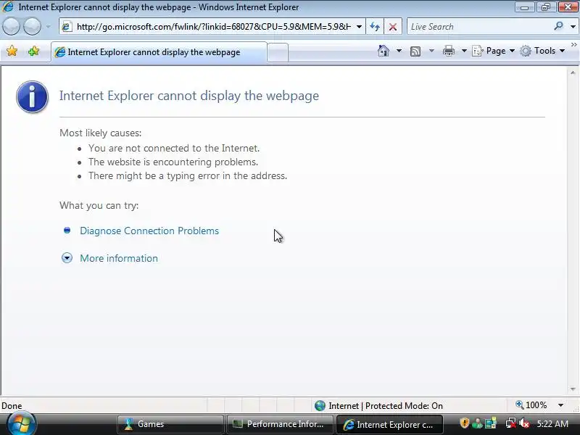Open the search provider dropdown arrow
580x435 pixels.
tap(573, 27)
